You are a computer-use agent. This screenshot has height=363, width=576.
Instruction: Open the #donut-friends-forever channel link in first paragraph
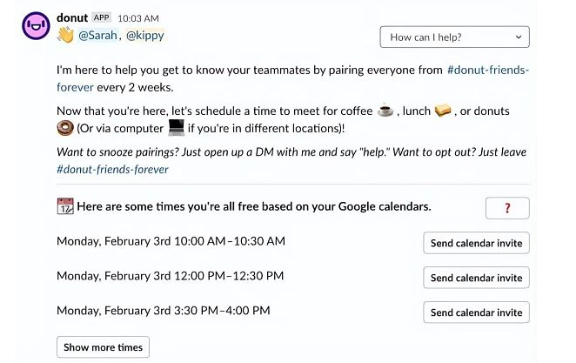pyautogui.click(x=488, y=70)
